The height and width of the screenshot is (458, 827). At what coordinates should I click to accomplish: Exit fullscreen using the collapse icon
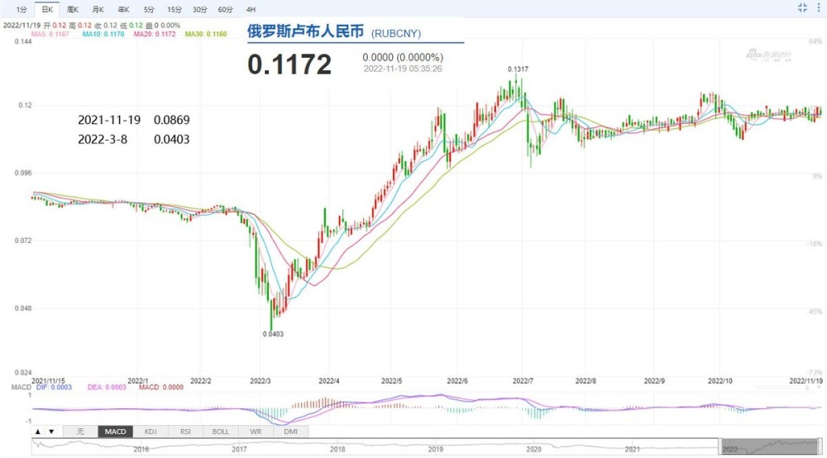coord(802,7)
